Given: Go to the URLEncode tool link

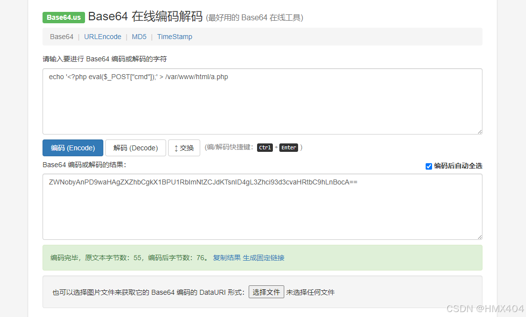Looking at the screenshot, I should point(103,37).
